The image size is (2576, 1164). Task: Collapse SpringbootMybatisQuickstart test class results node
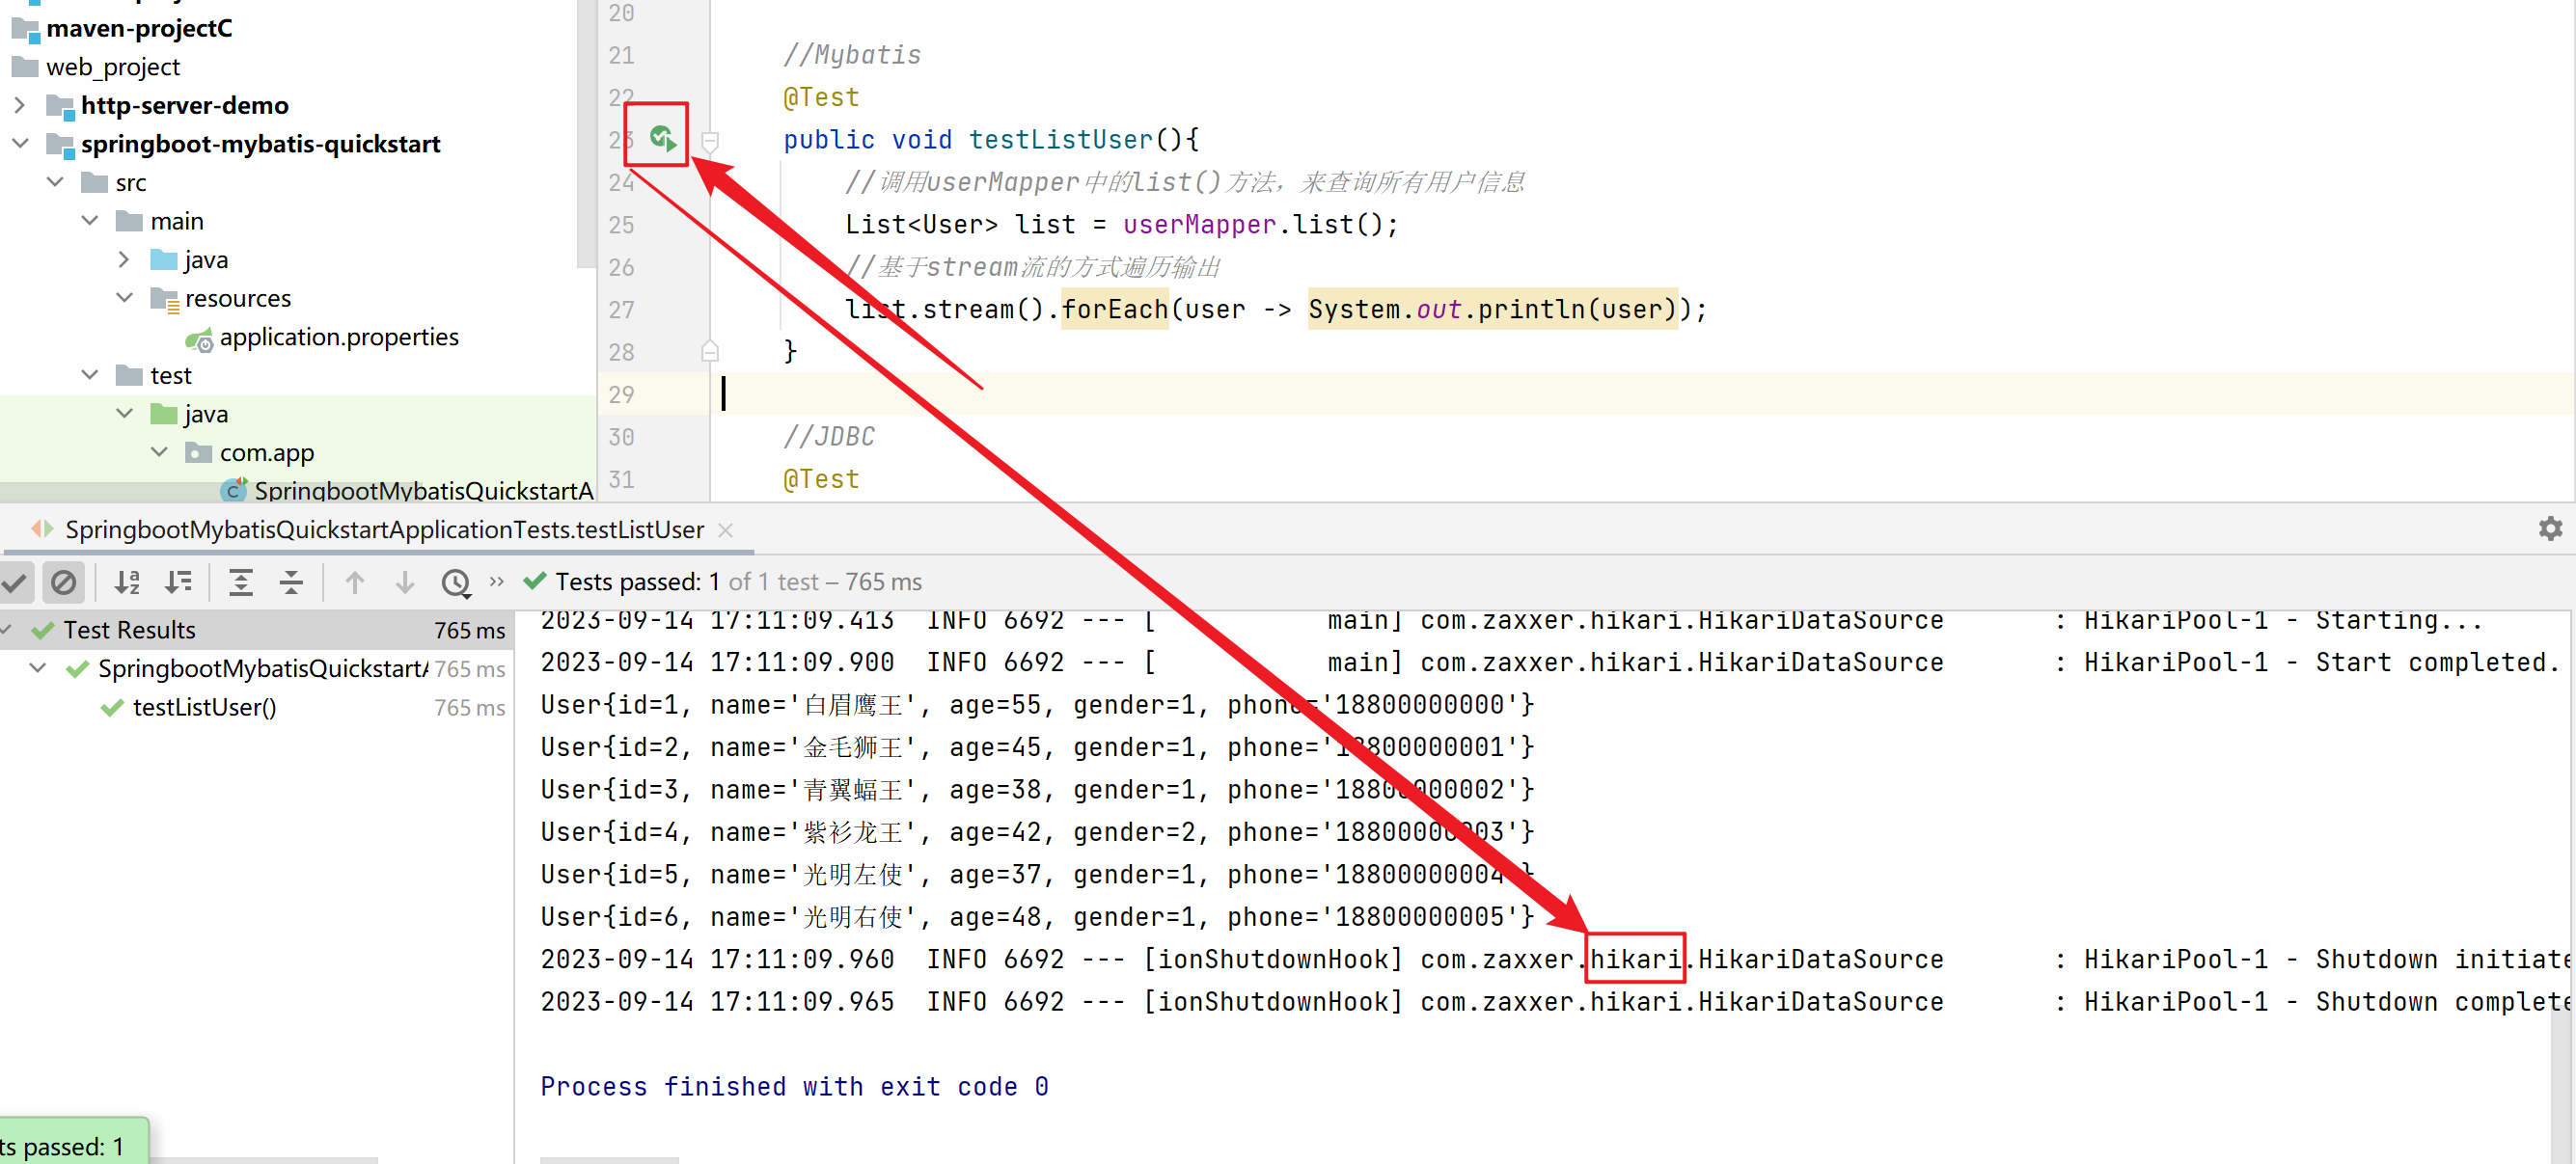[38, 667]
